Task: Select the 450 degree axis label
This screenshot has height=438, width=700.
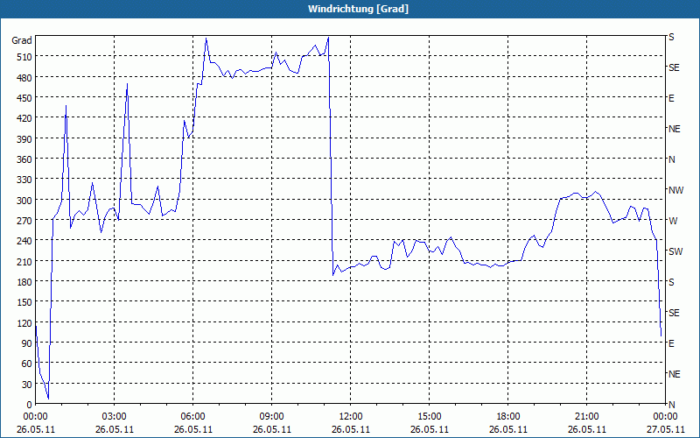Action: pyautogui.click(x=24, y=98)
